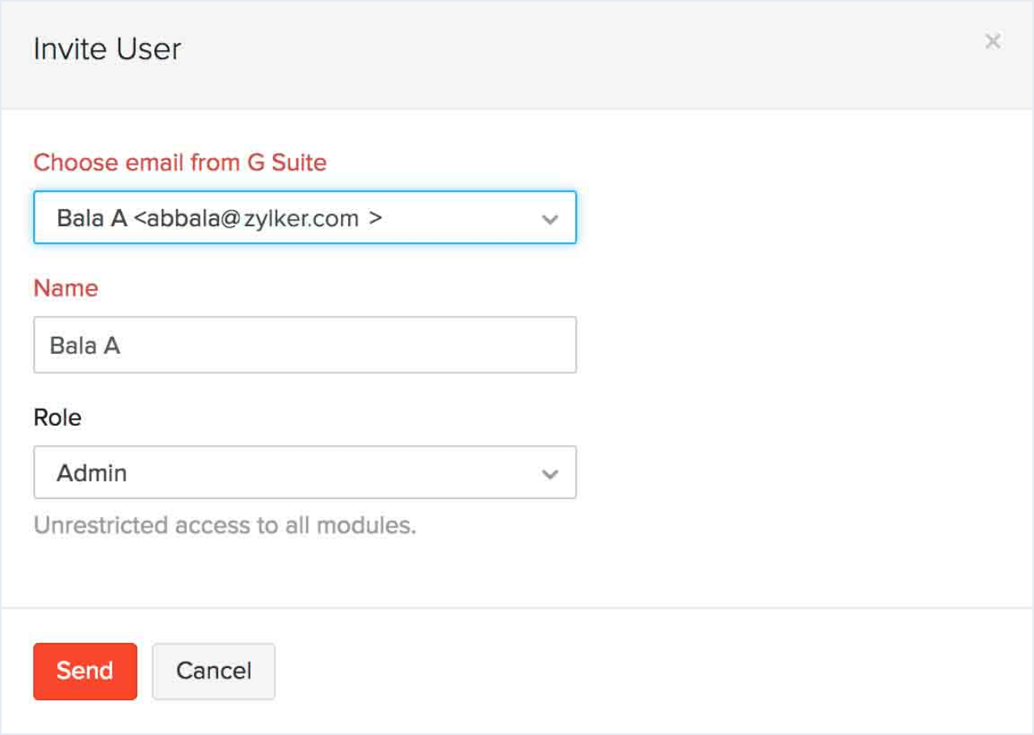Image resolution: width=1034 pixels, height=735 pixels.
Task: Focus the Name input field
Action: pyautogui.click(x=305, y=345)
